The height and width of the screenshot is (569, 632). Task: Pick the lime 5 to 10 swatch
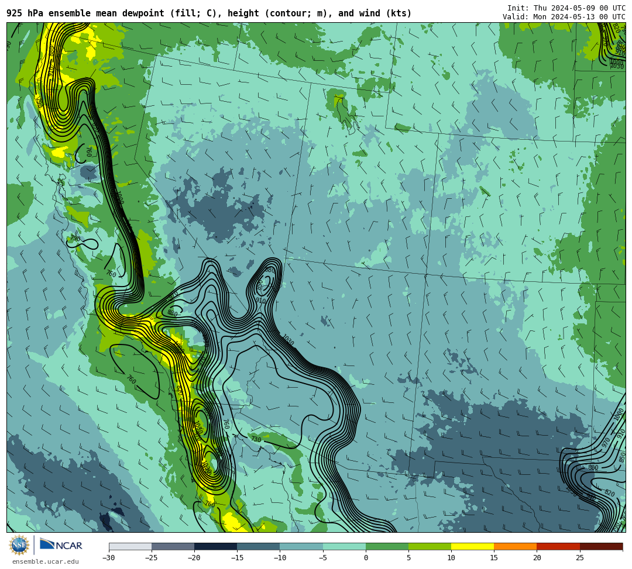click(430, 546)
